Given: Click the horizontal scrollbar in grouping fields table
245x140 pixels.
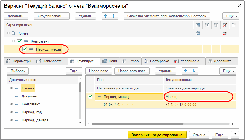Looking at the screenshot, I should (138, 124).
